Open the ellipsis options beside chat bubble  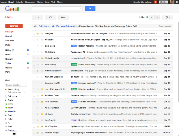[20, 134]
